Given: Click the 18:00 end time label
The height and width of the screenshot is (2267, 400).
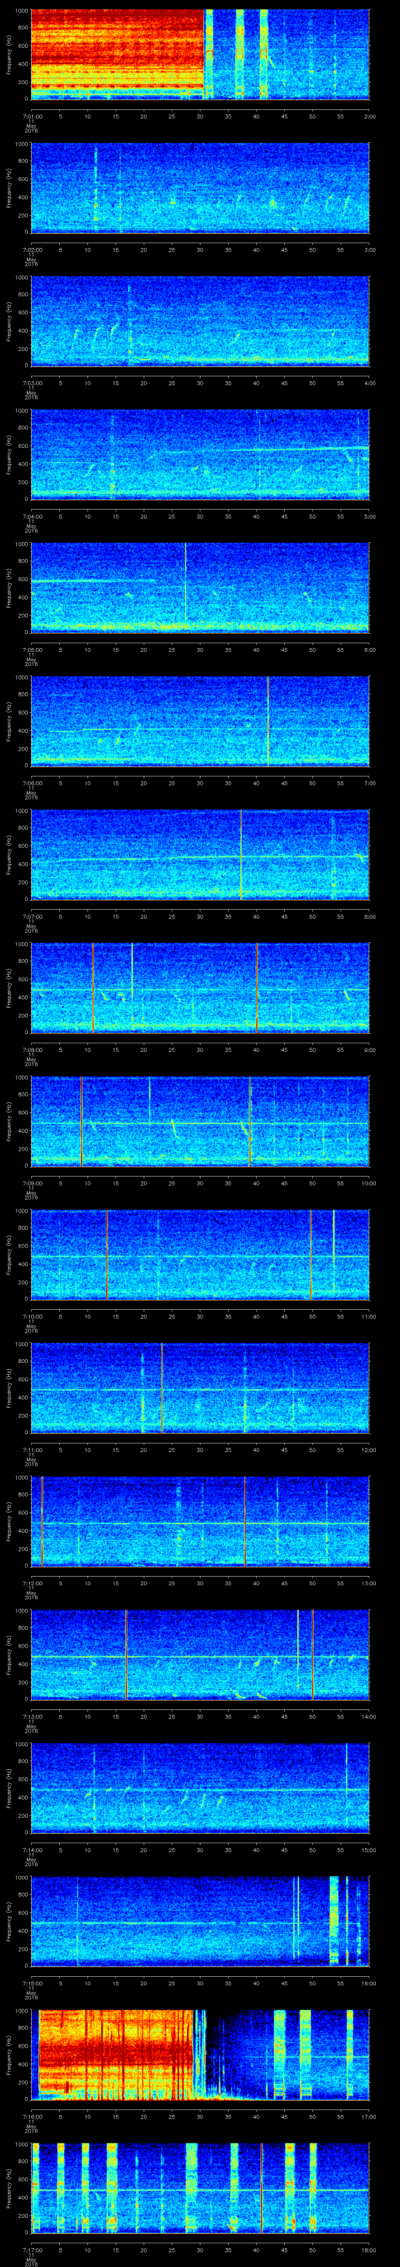Looking at the screenshot, I should (x=368, y=2249).
